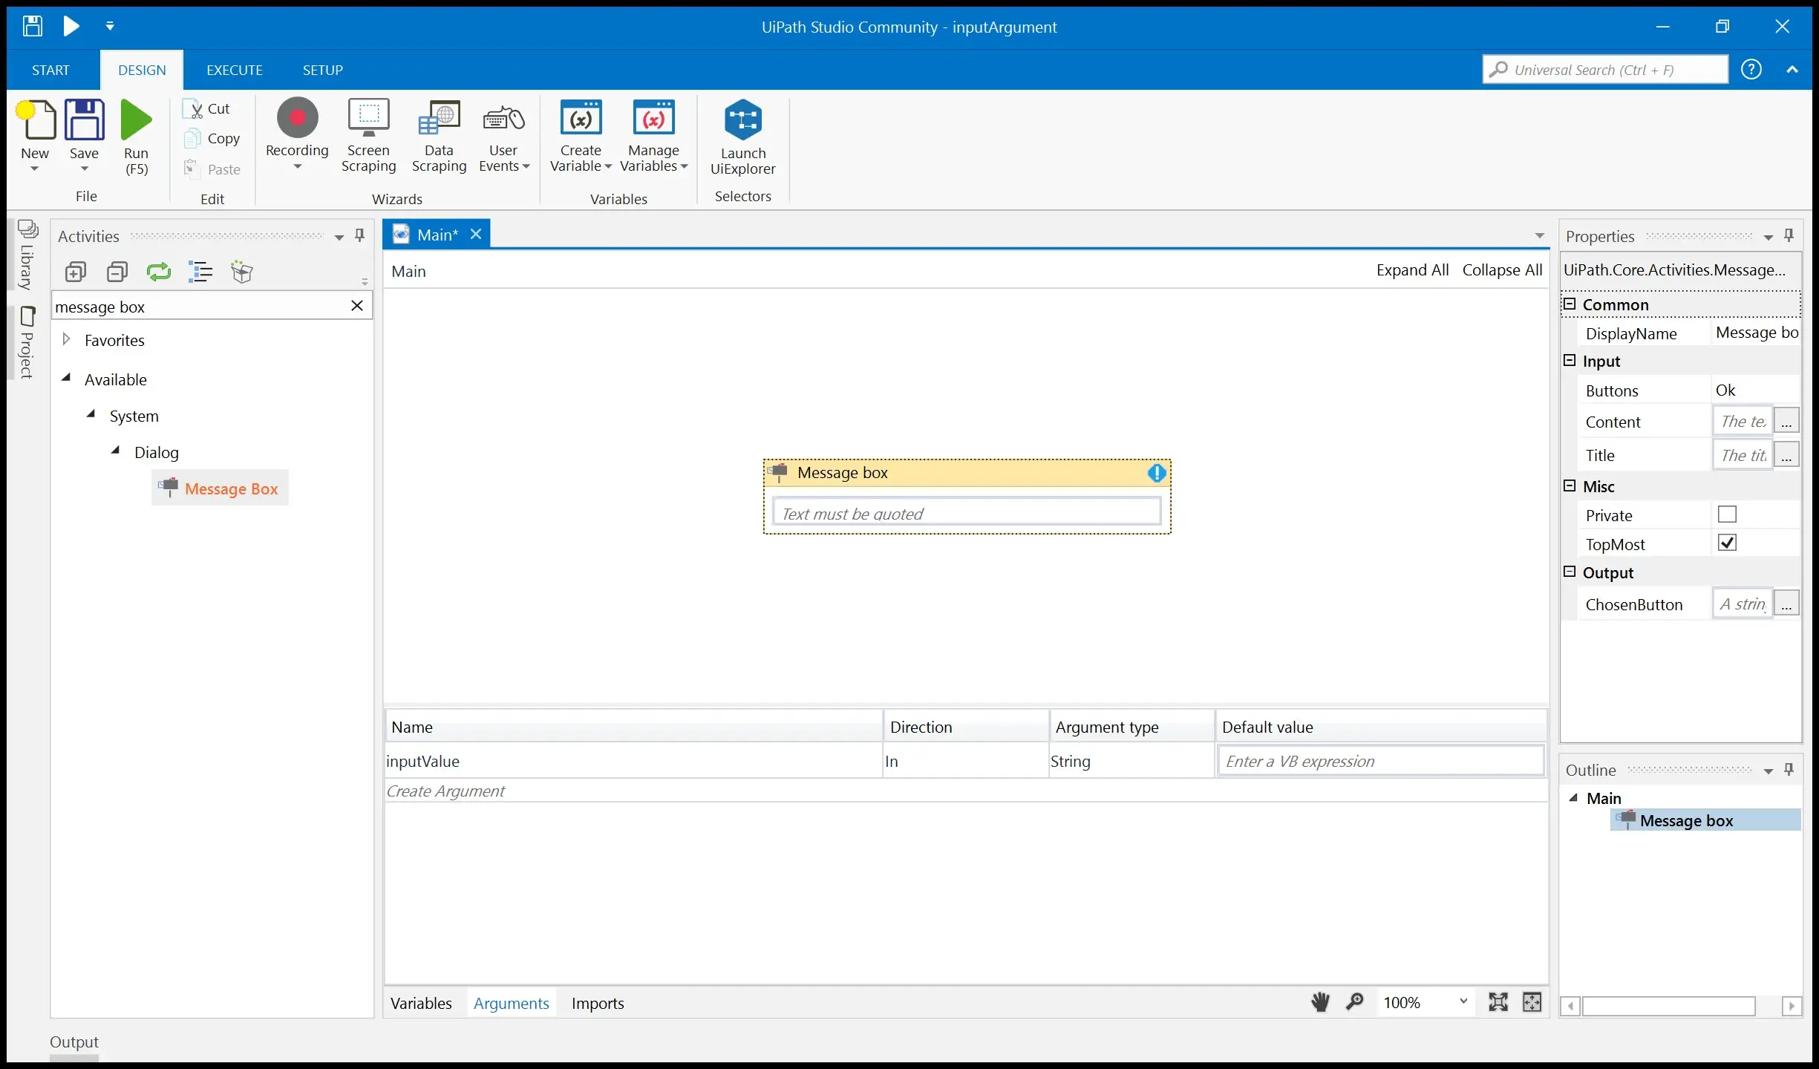This screenshot has height=1069, width=1819.
Task: Click the Paste icon in Edit group
Action: click(191, 169)
